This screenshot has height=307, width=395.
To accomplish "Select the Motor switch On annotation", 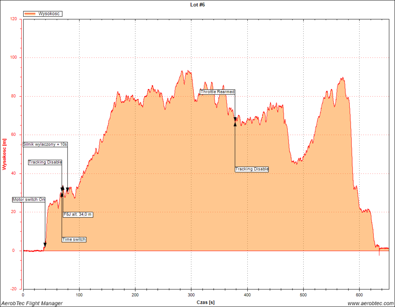I will coord(29,199).
